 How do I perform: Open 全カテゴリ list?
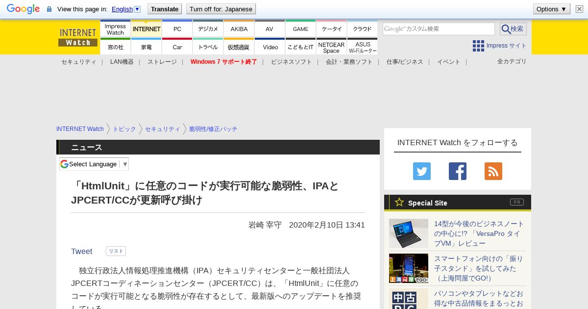(x=512, y=61)
